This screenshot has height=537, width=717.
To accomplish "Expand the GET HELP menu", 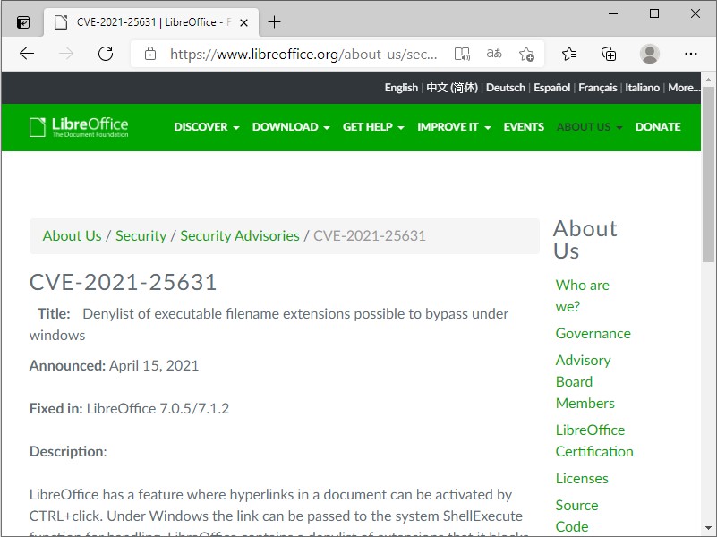I will coord(373,127).
